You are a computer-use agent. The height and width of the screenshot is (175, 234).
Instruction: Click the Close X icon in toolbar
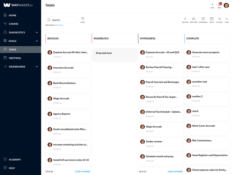[x=227, y=20]
